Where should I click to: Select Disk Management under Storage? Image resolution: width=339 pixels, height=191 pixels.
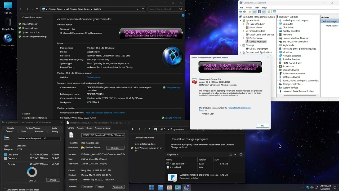tap(259, 49)
